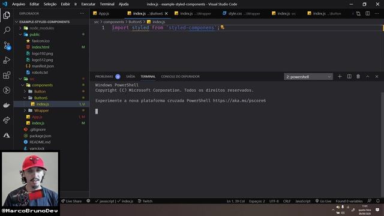Screen dimensions: 384x216
Task: Click the Open Changes editor action icon
Action: click(358, 14)
